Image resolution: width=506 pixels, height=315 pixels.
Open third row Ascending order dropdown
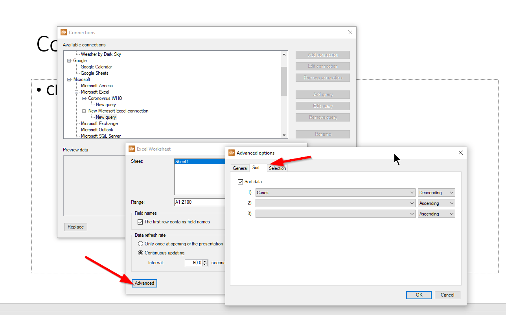coord(436,214)
